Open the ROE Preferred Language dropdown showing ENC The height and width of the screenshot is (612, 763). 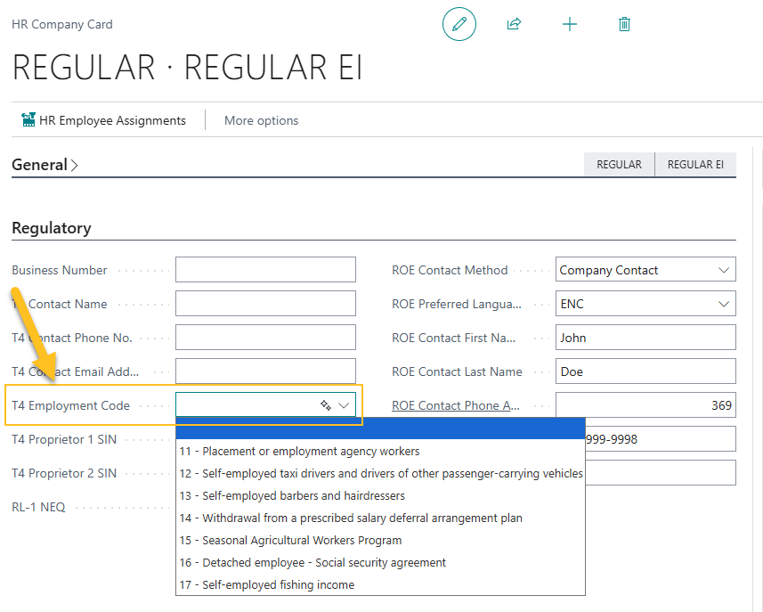(x=726, y=303)
